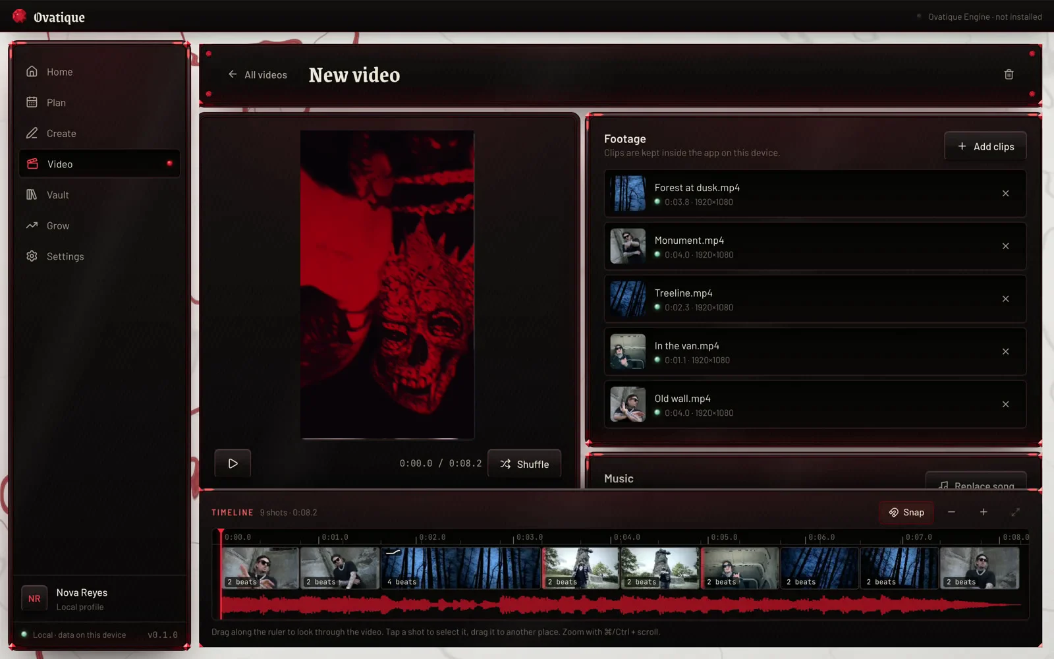Open Nova Reyes local profile
The width and height of the screenshot is (1054, 659).
[x=99, y=599]
